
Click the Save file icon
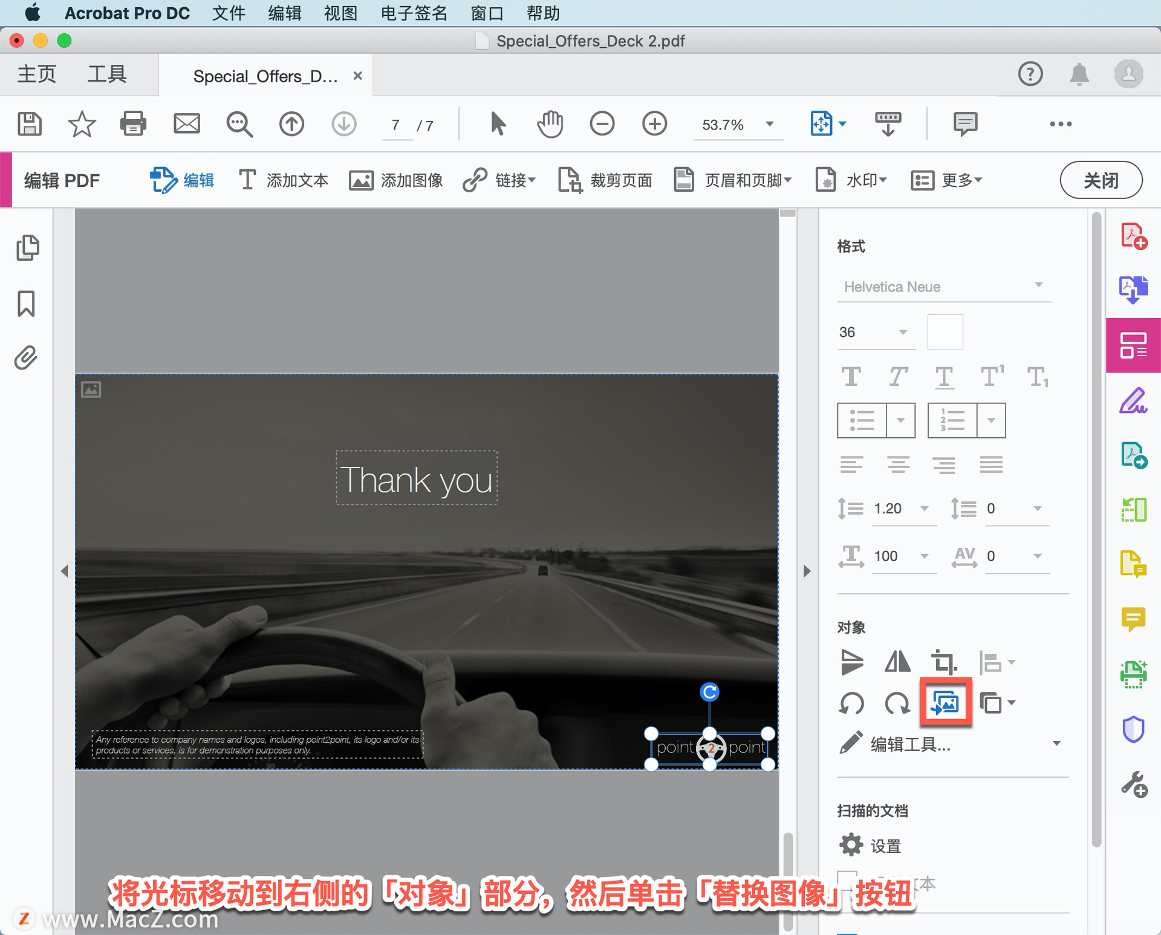pos(29,124)
